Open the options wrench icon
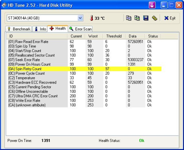The height and width of the screenshot is (150, 184). click(x=155, y=18)
